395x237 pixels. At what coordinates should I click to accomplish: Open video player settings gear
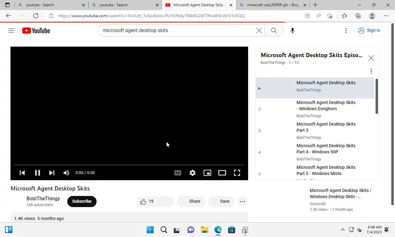click(193, 173)
